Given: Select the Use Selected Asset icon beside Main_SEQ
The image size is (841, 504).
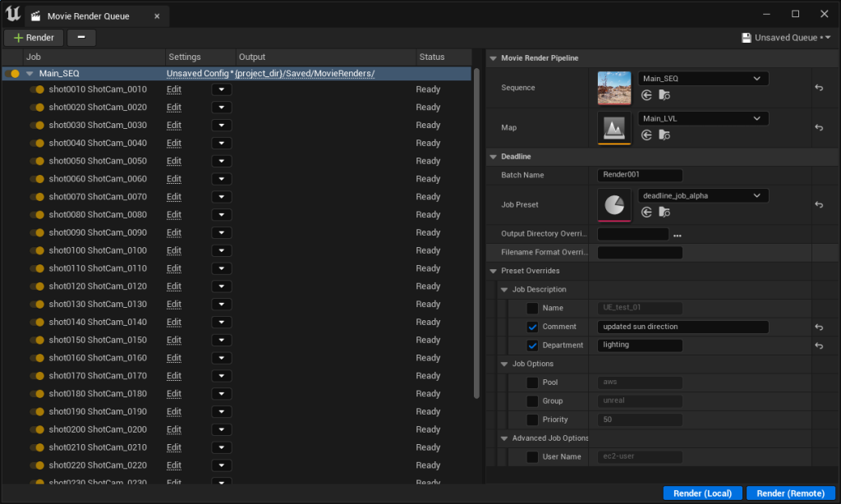Looking at the screenshot, I should 646,94.
